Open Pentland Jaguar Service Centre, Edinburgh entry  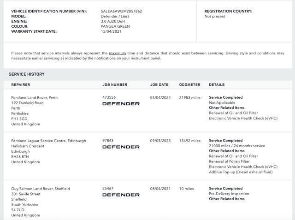click(x=48, y=141)
